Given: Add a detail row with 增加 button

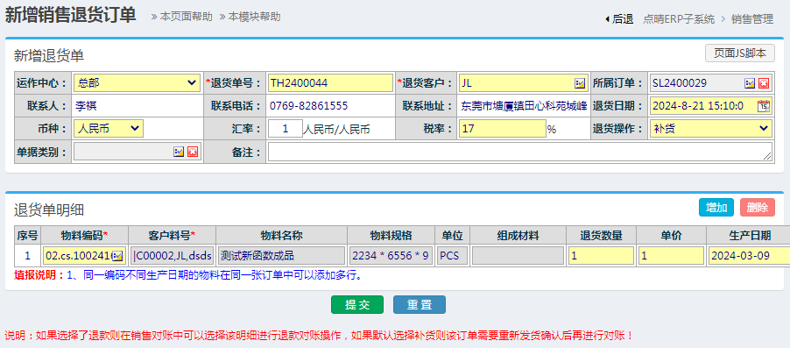Looking at the screenshot, I should pos(716,207).
